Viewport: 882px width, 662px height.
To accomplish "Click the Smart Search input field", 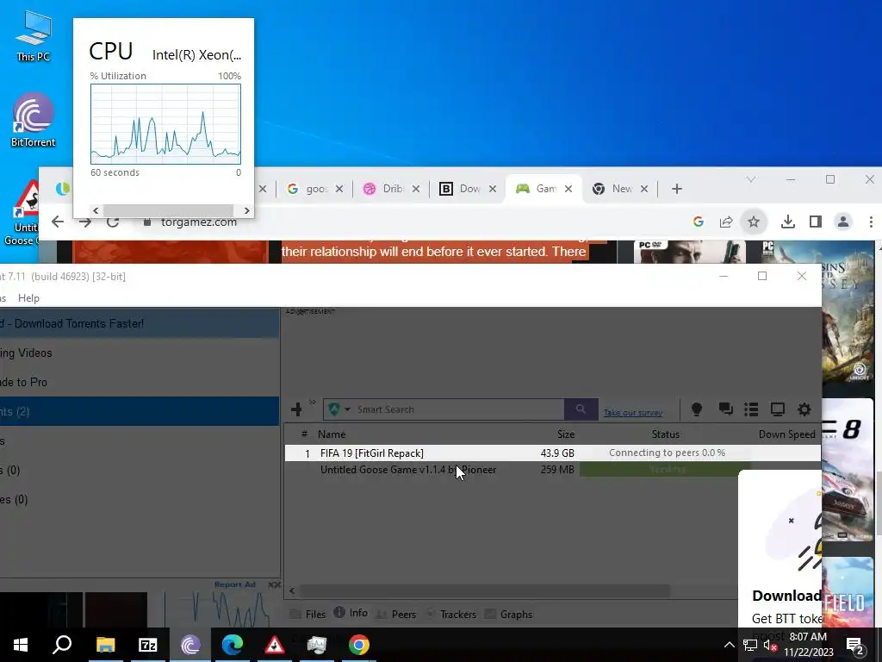I will click(x=458, y=409).
